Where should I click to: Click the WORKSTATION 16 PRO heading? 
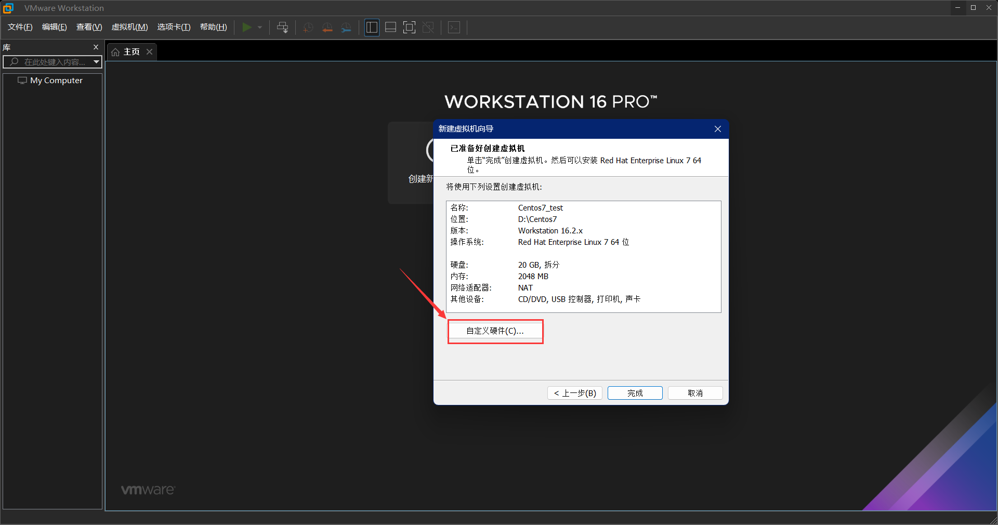tap(551, 102)
